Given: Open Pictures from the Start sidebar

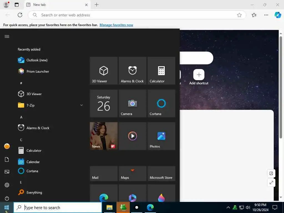Looking at the screenshot, I should coord(7,171).
